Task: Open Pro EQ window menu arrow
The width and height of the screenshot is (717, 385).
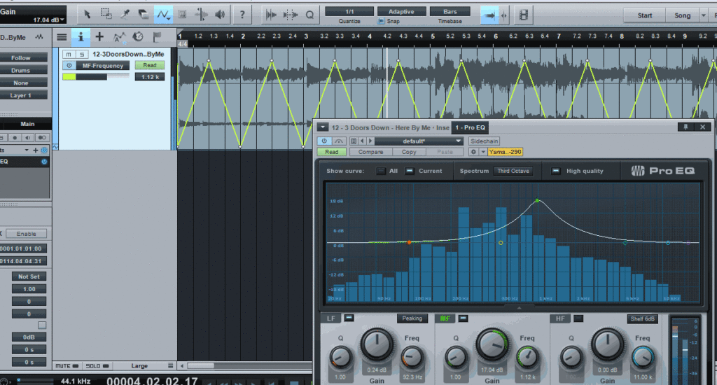Action: pyautogui.click(x=323, y=127)
